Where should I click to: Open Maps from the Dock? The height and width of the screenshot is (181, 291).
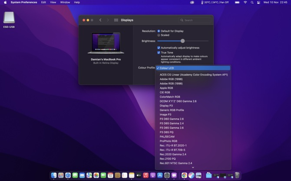(89, 175)
